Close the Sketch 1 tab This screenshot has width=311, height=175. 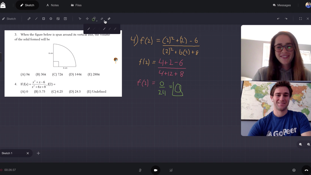coord(28,153)
